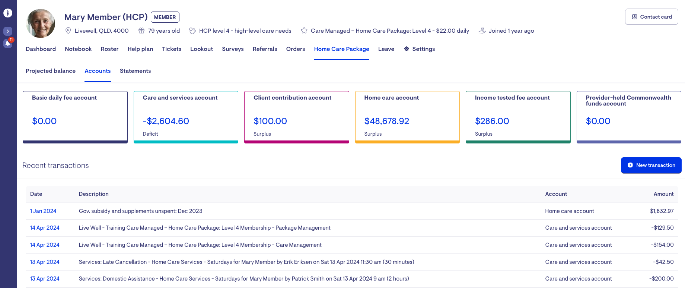Open the Home care account card
Screen dimensions: 685x288
coord(407,117)
